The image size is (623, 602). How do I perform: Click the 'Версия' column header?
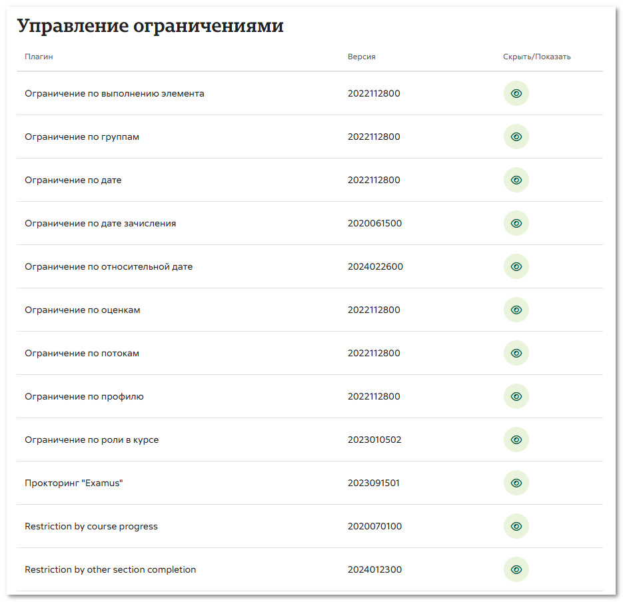point(362,57)
